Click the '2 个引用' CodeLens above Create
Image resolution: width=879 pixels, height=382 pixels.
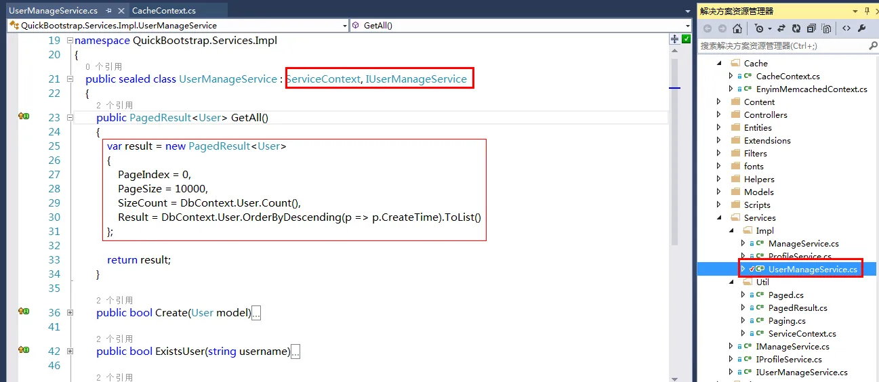click(x=115, y=300)
